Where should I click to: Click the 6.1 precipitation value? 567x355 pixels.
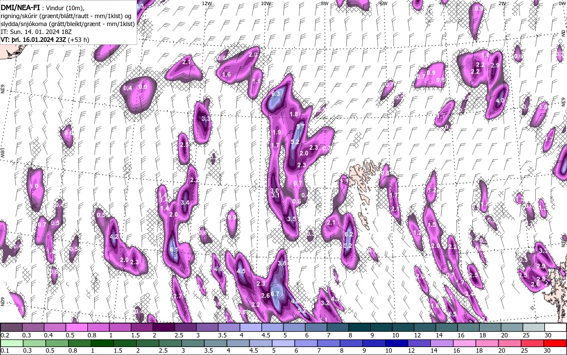(x=174, y=250)
